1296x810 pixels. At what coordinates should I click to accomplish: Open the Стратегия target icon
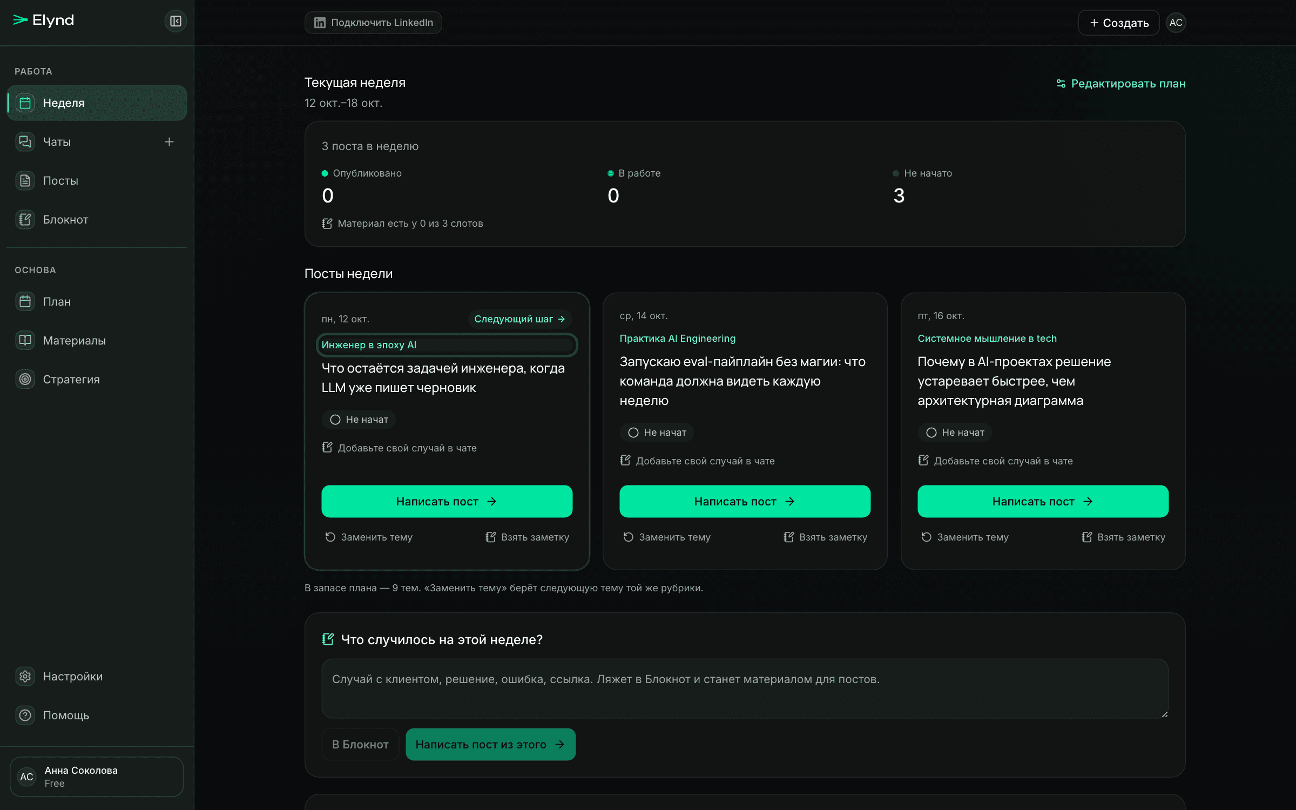point(25,379)
